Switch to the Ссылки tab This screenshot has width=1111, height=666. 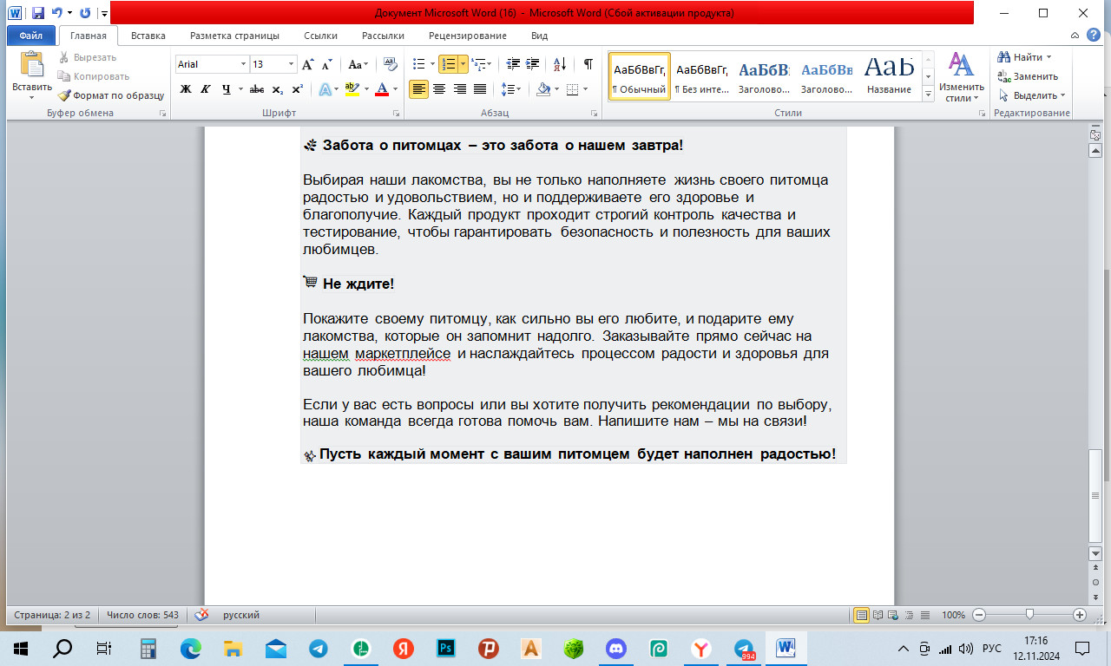coord(321,36)
